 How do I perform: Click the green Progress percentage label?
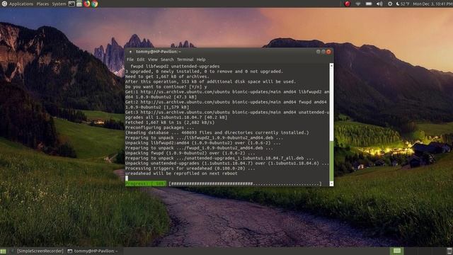pyautogui.click(x=146, y=183)
